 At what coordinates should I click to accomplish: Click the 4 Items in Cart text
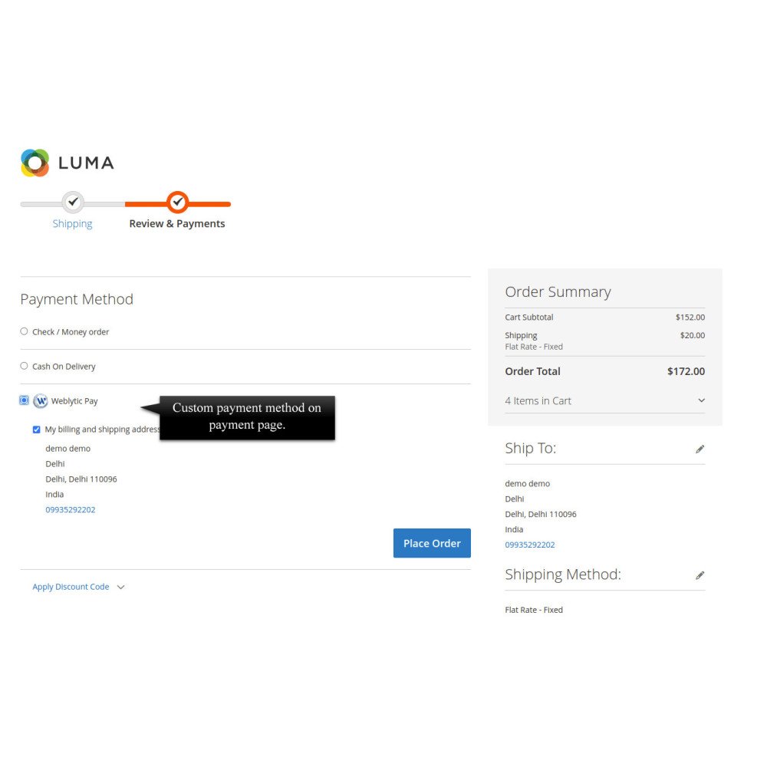pyautogui.click(x=538, y=400)
